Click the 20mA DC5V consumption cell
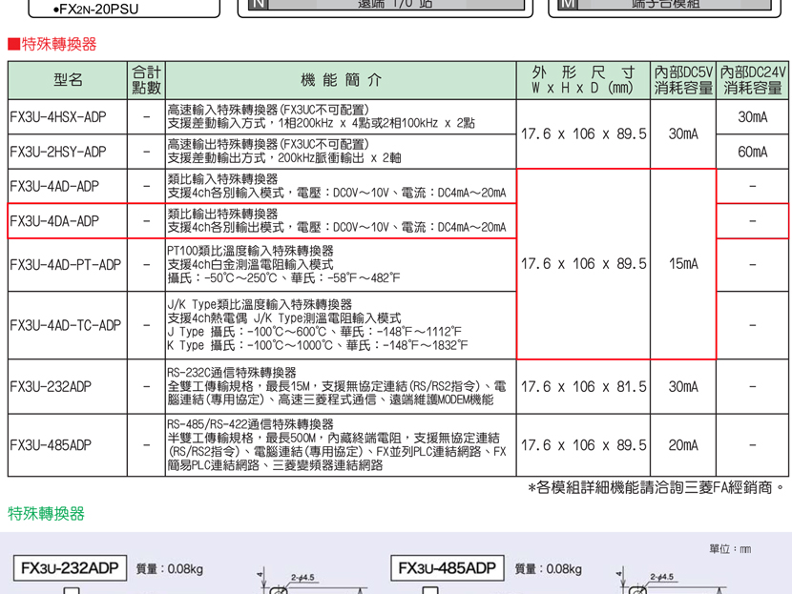The width and height of the screenshot is (792, 594). point(683,445)
